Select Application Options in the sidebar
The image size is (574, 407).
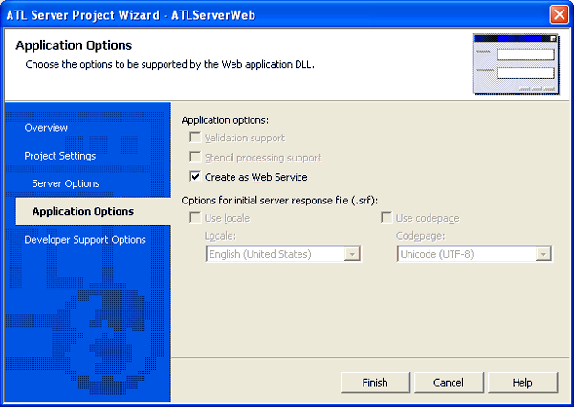coord(82,211)
